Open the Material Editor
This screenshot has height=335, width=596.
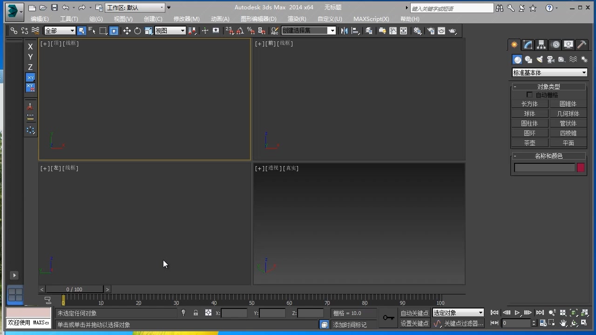pos(418,31)
